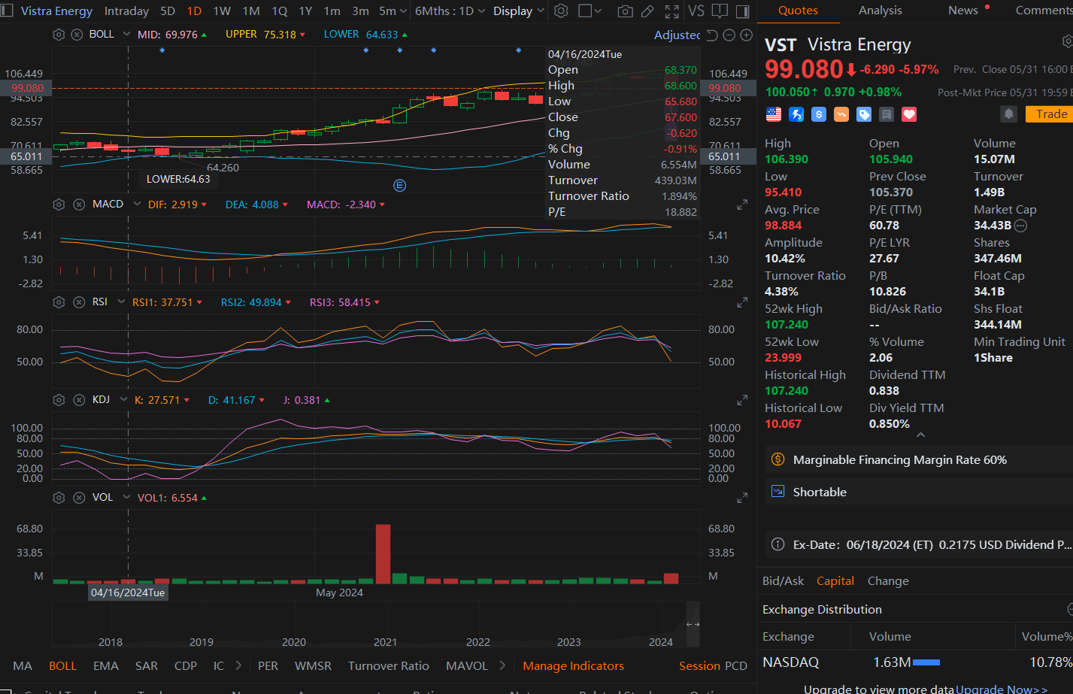Open the 5m interval dropdown arrow
The height and width of the screenshot is (694, 1073).
point(403,11)
